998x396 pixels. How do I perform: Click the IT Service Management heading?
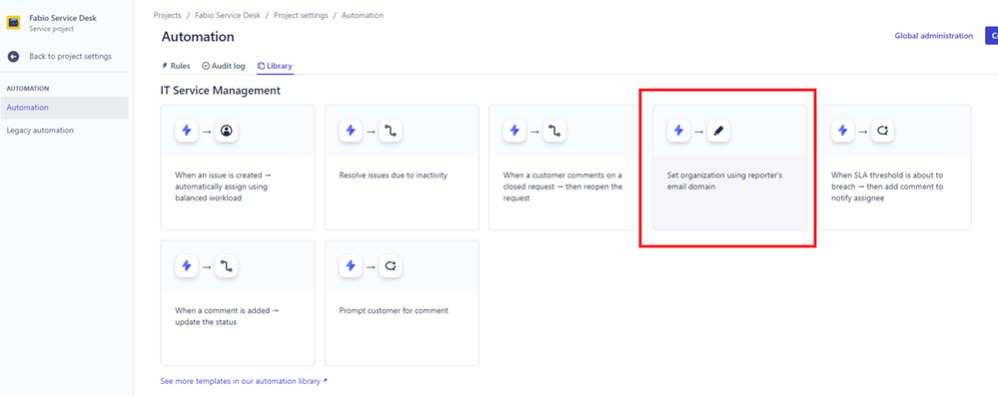pos(220,90)
